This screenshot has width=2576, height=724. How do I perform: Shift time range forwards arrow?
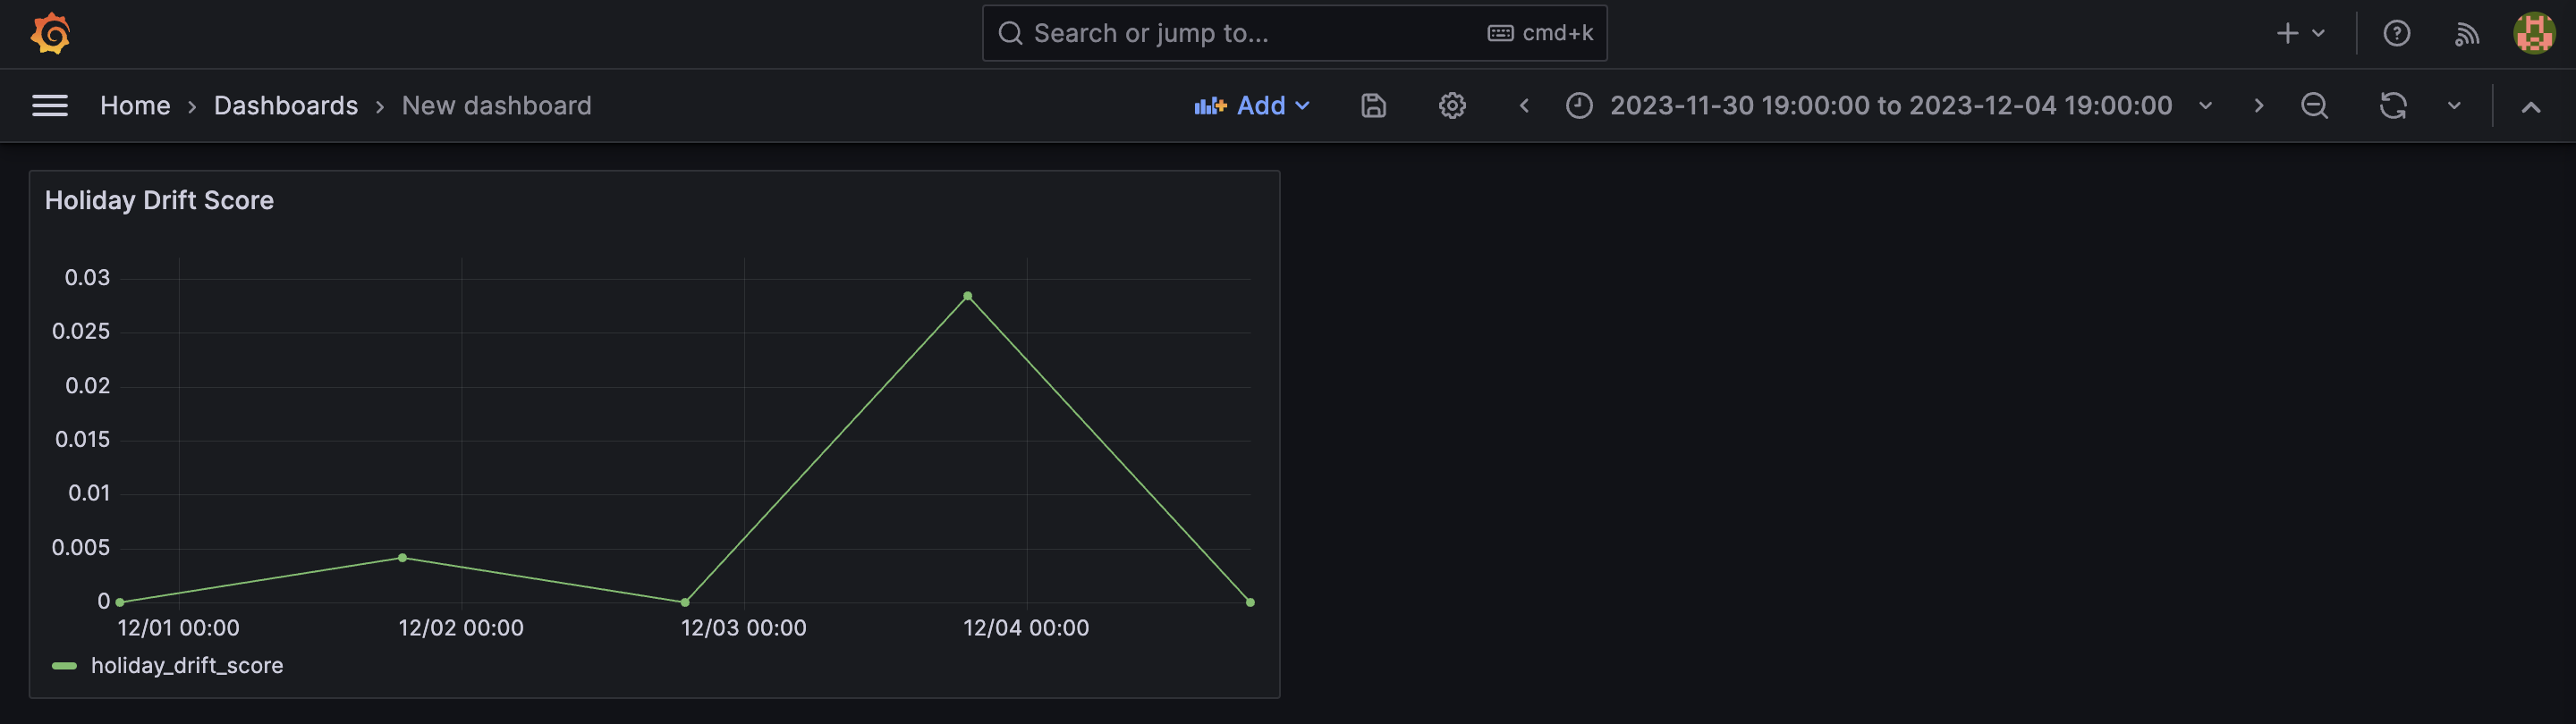pyautogui.click(x=2258, y=106)
